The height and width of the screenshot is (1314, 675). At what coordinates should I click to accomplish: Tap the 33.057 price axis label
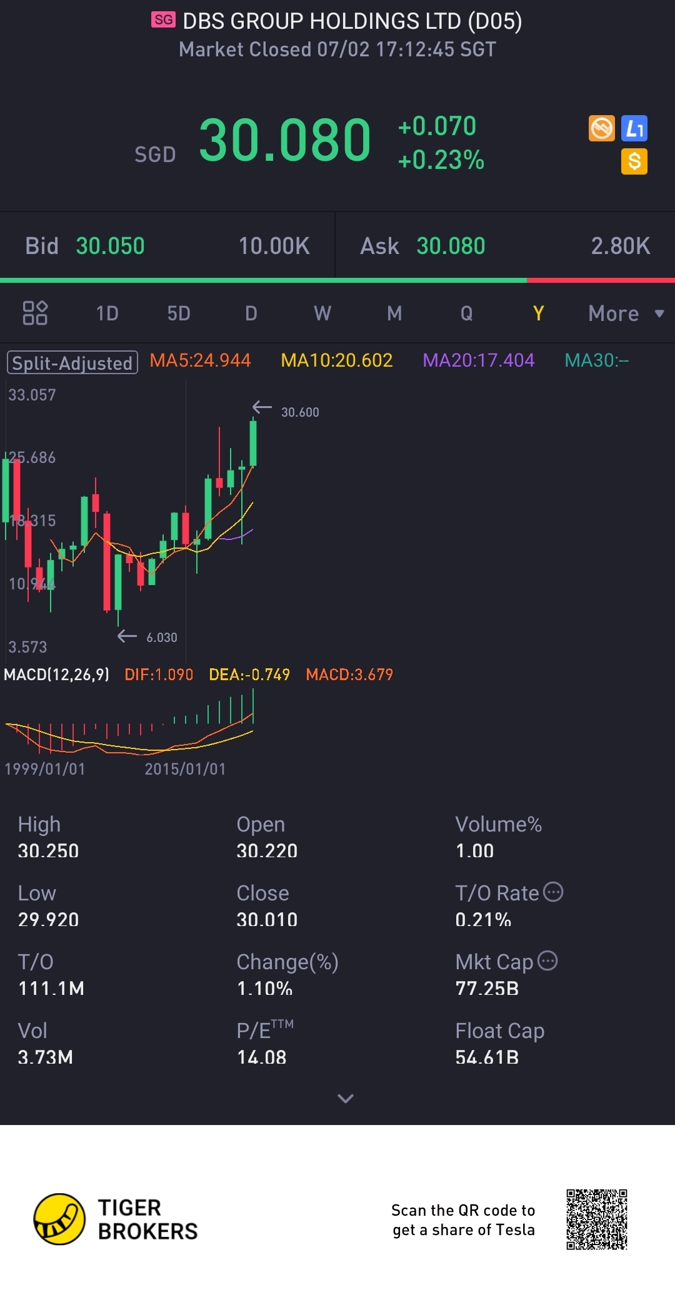[32, 395]
